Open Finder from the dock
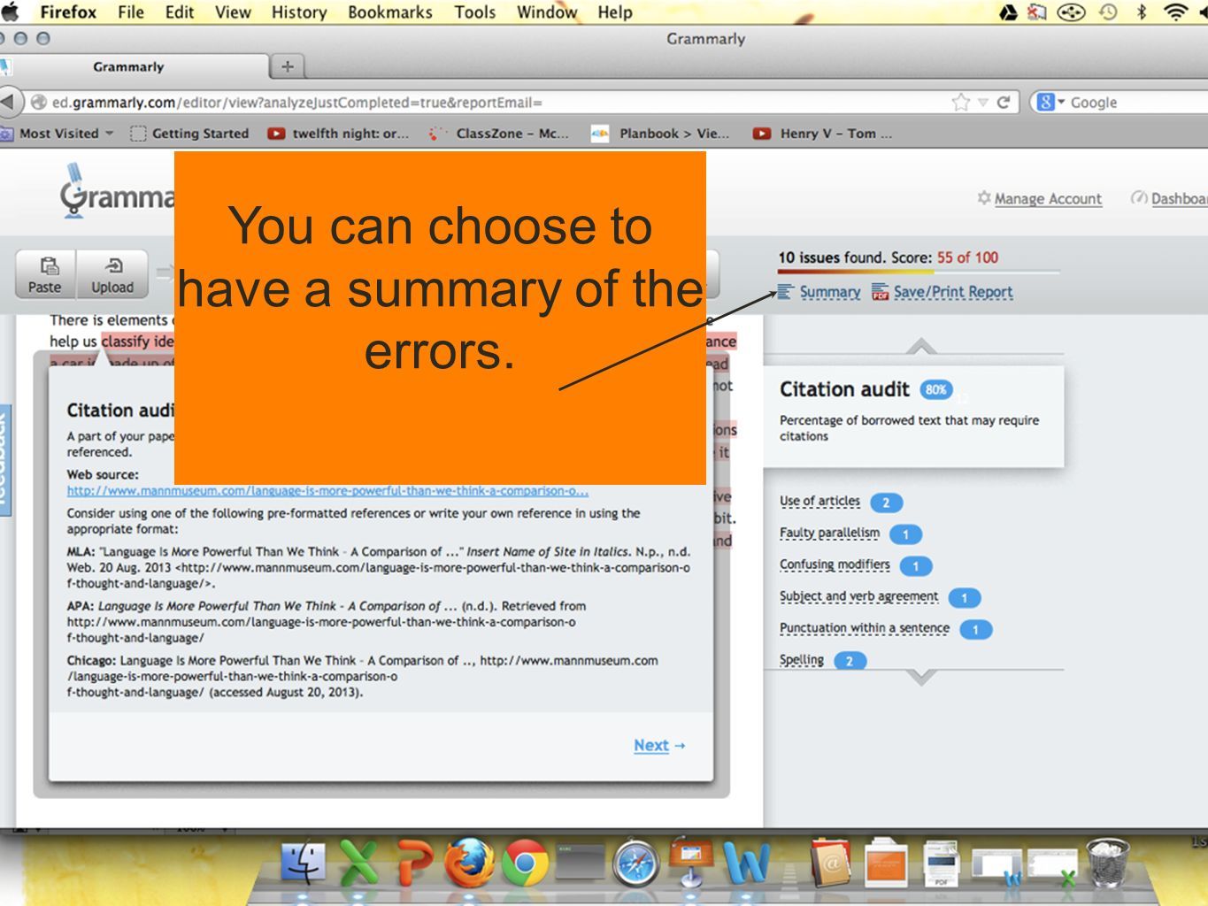 coord(304,864)
